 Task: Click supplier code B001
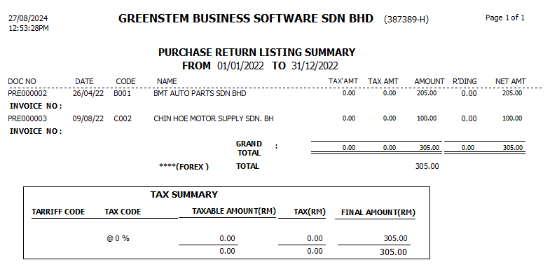pyautogui.click(x=122, y=94)
